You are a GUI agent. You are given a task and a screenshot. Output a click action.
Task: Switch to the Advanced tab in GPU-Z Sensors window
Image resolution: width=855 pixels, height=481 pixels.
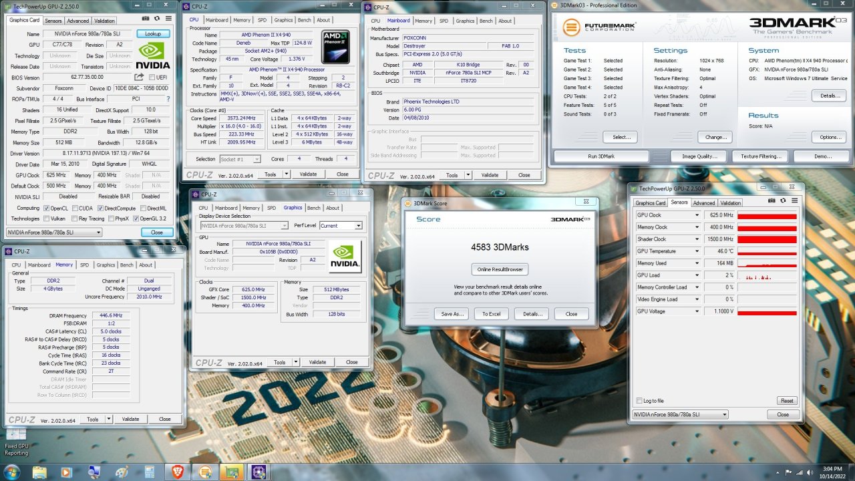[703, 203]
